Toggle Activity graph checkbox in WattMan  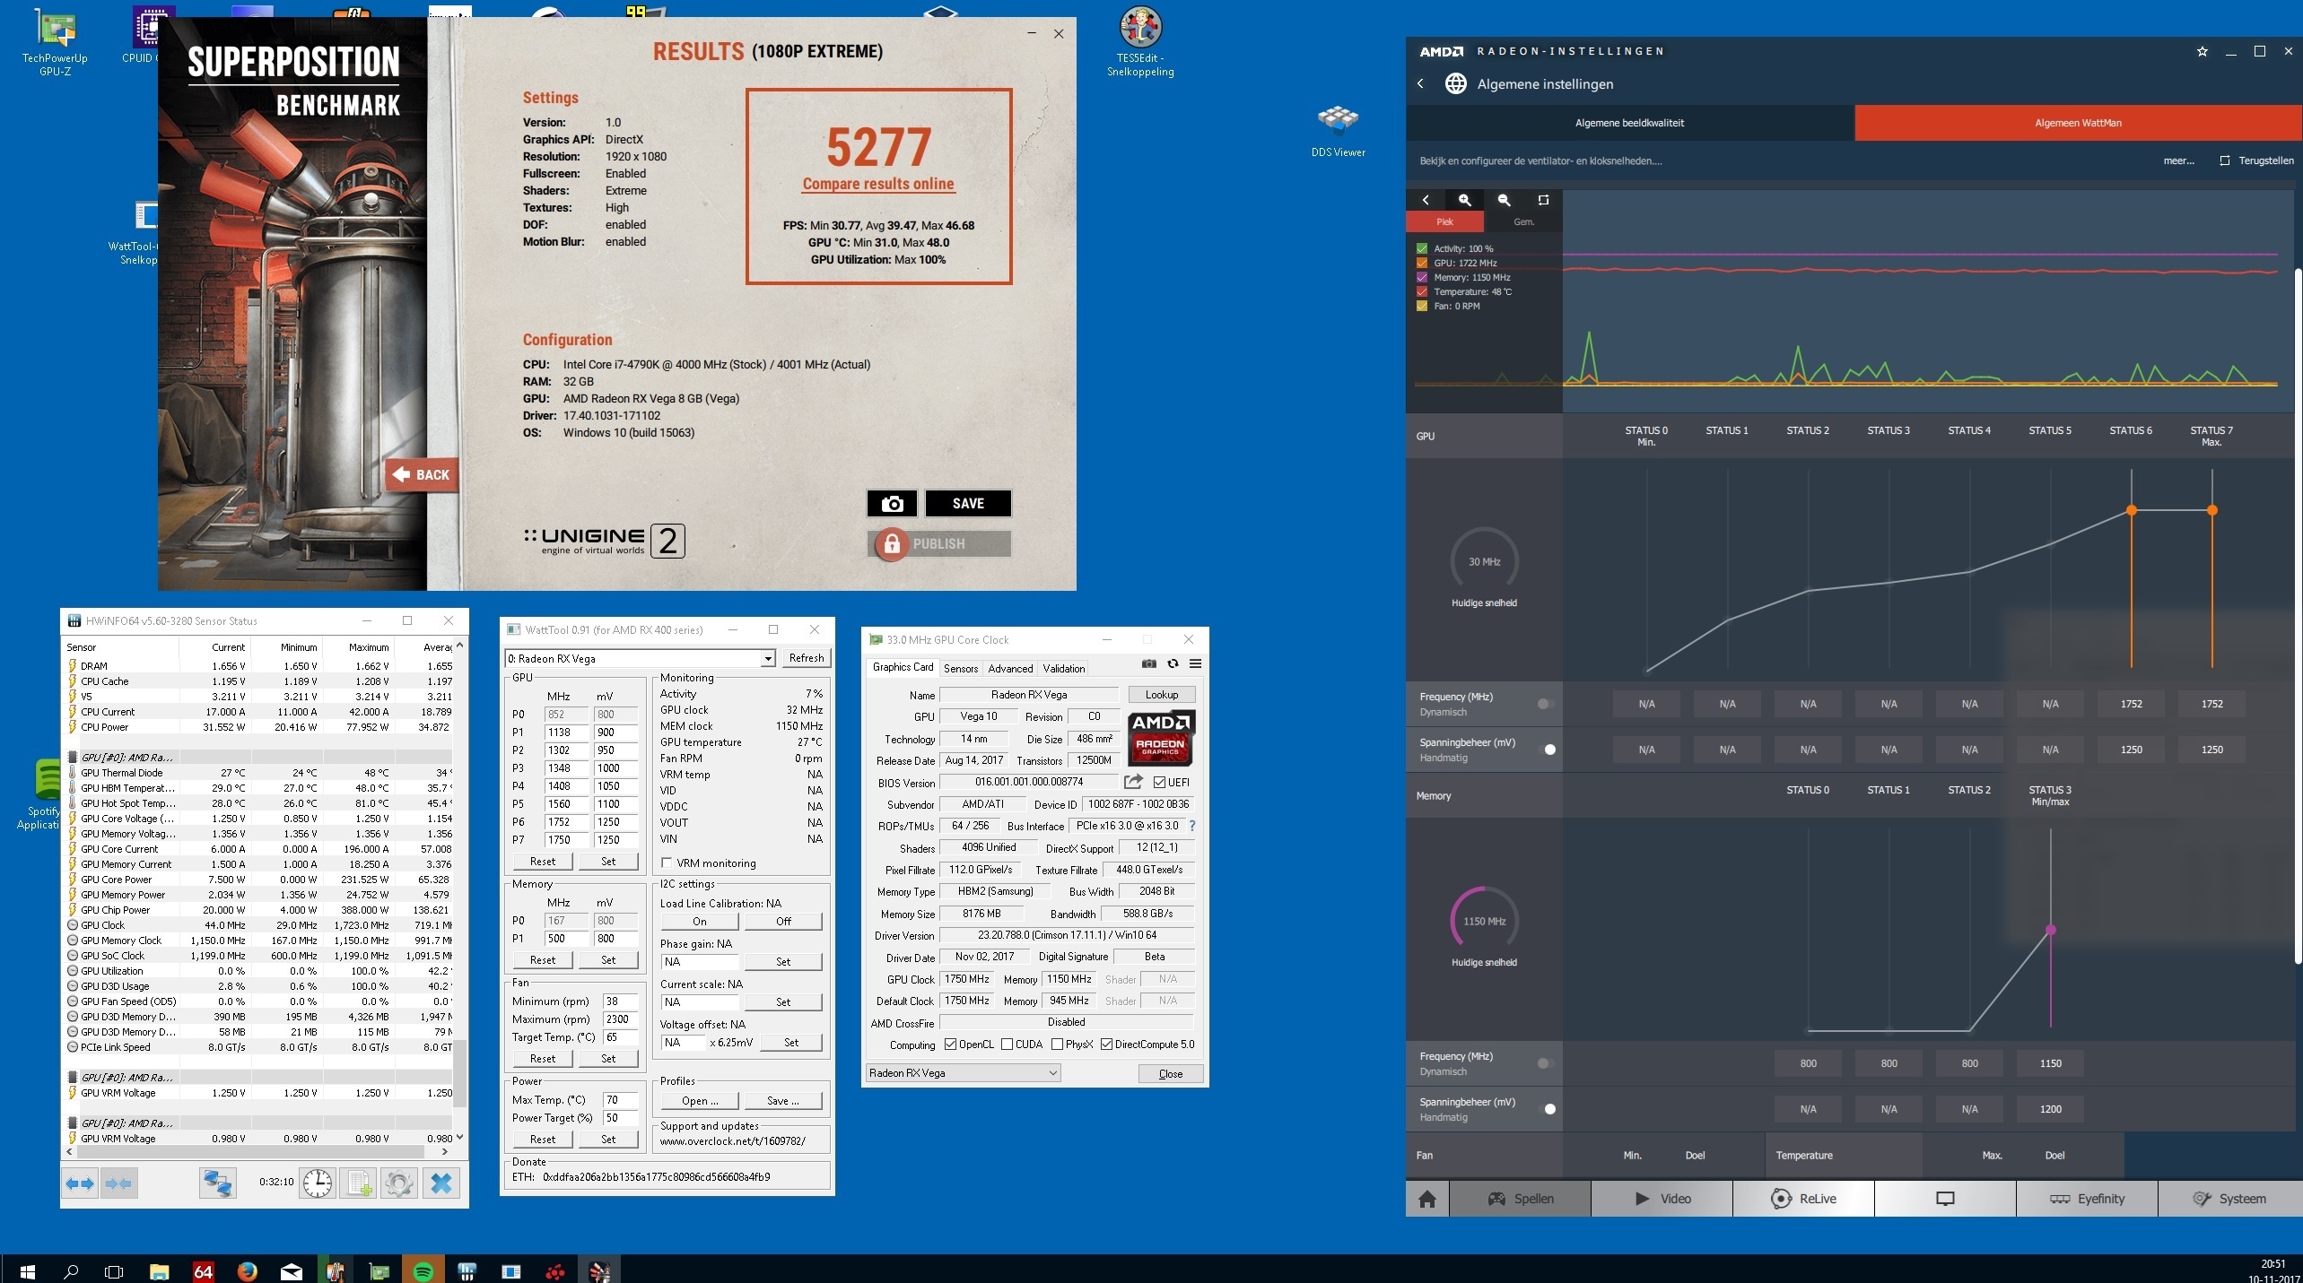point(1422,248)
